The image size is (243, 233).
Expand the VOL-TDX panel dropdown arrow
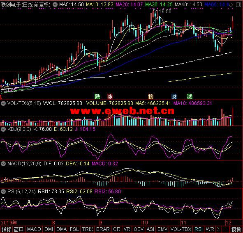tap(3, 103)
